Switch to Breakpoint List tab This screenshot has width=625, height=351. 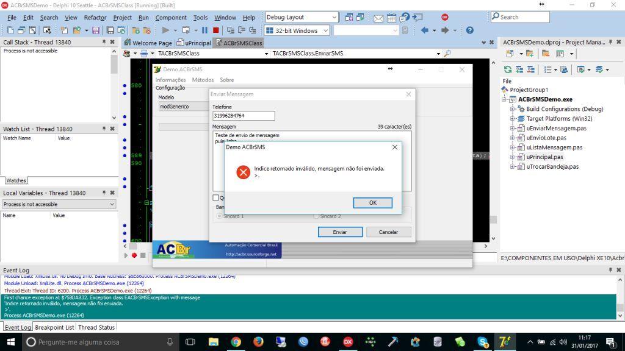tap(54, 327)
